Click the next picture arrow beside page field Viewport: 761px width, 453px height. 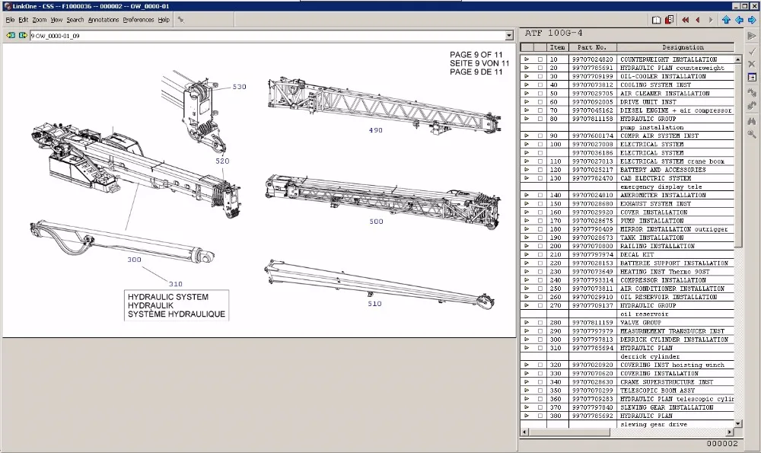(x=23, y=36)
